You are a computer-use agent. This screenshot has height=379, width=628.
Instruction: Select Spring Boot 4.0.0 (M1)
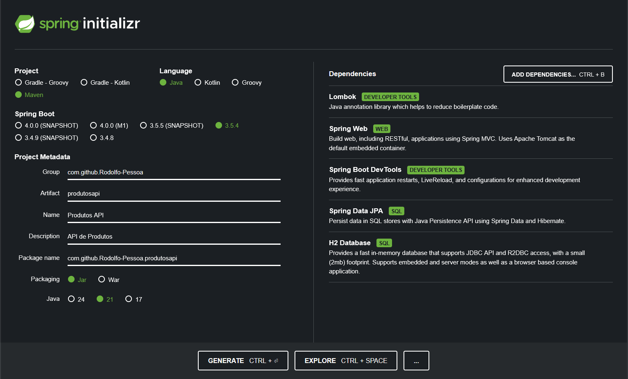coord(109,125)
